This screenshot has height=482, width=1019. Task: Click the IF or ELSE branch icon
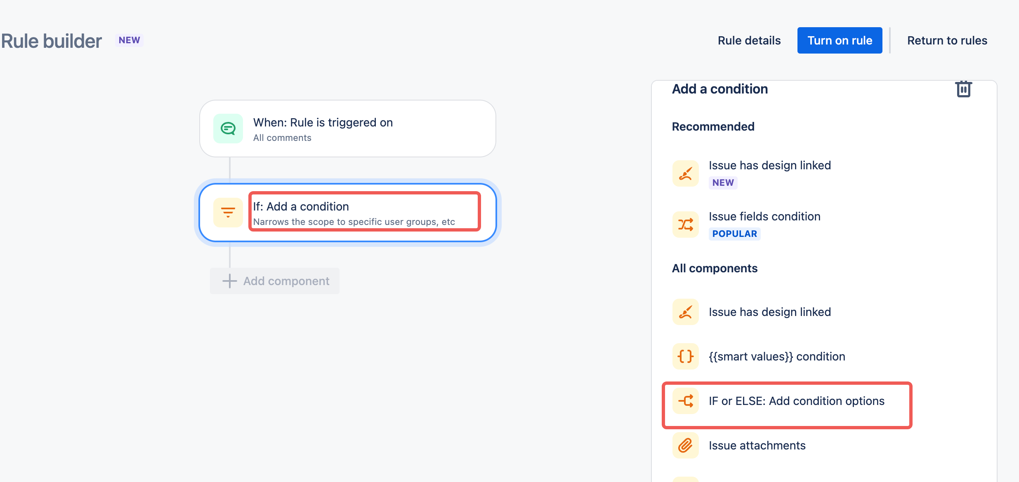[x=686, y=401]
